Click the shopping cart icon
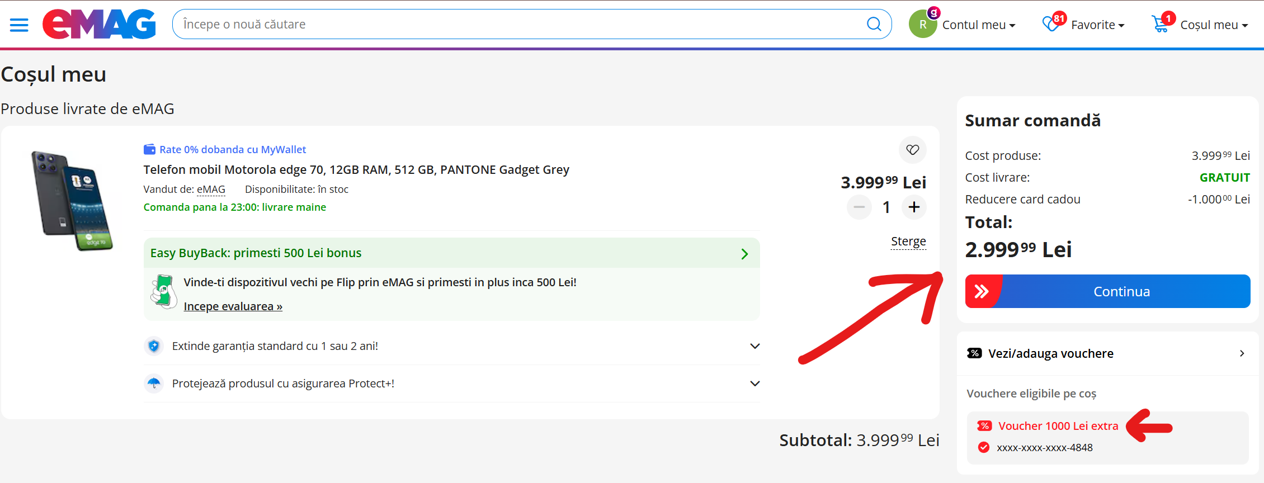The image size is (1264, 483). [x=1161, y=24]
